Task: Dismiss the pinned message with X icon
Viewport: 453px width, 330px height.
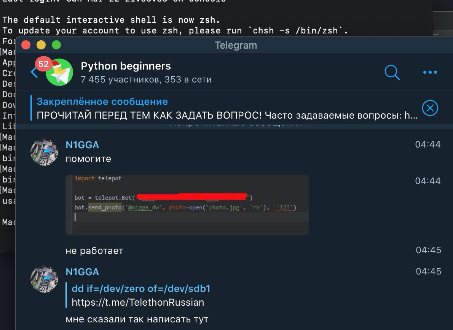Action: click(430, 108)
